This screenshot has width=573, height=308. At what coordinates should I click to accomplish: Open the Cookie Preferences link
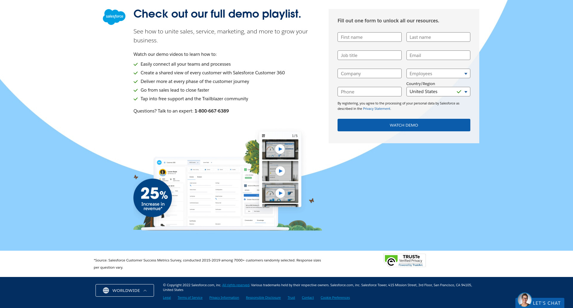click(335, 298)
